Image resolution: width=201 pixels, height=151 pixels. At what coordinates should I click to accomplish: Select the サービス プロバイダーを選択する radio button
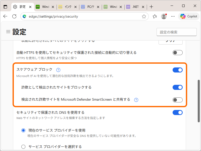pos(23,146)
